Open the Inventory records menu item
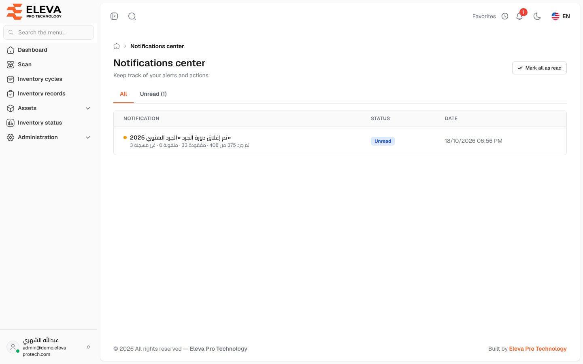583x364 pixels. [x=49, y=93]
